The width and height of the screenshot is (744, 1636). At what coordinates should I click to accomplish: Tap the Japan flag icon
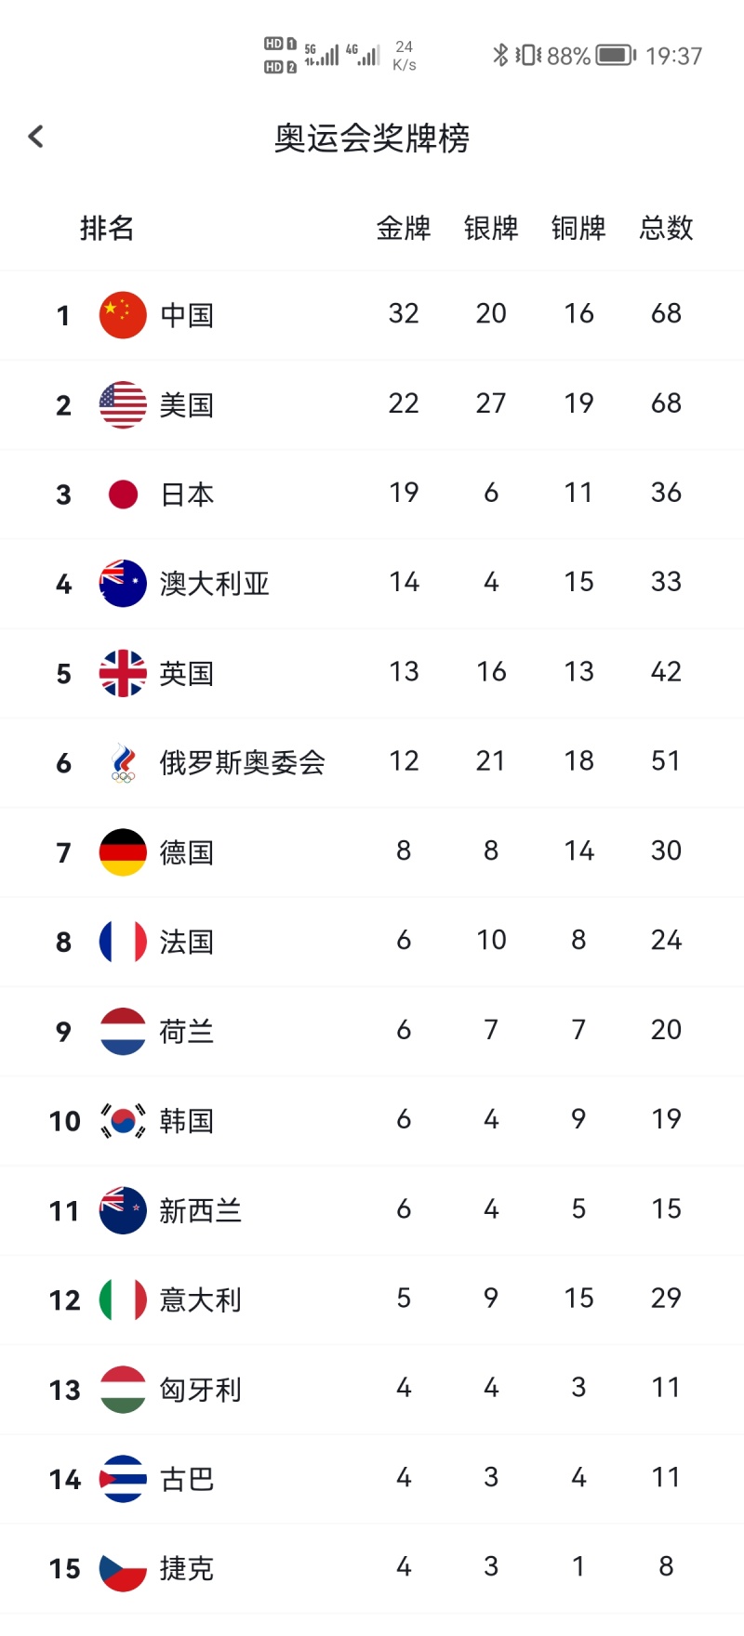(123, 495)
